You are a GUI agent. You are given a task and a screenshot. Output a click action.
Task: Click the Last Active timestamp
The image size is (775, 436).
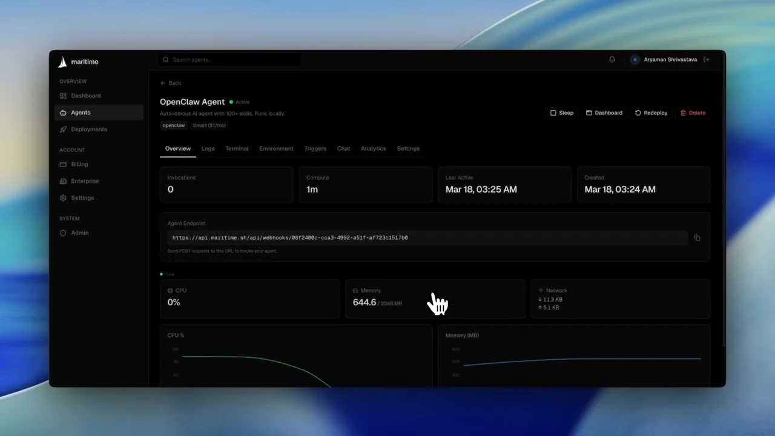[x=481, y=190]
